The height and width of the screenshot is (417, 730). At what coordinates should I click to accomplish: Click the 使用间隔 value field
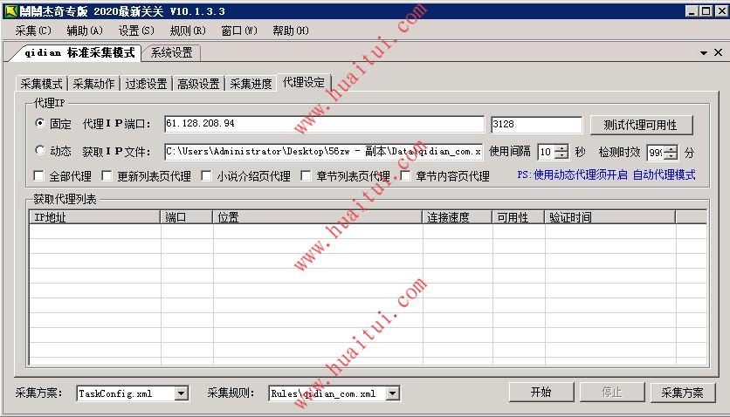(x=547, y=152)
